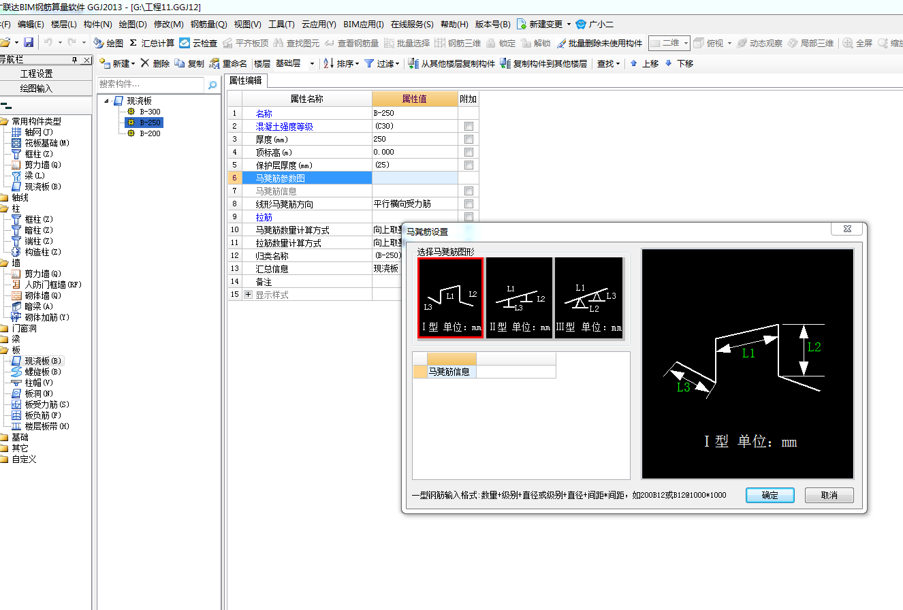Open the 在线服务(S) menu
Screen dimensions: 903x610
coord(412,24)
